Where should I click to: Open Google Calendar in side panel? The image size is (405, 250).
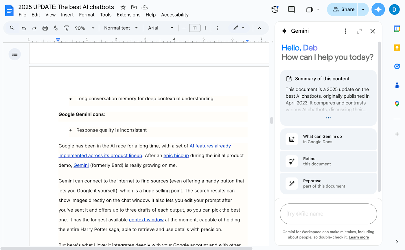pos(397,28)
